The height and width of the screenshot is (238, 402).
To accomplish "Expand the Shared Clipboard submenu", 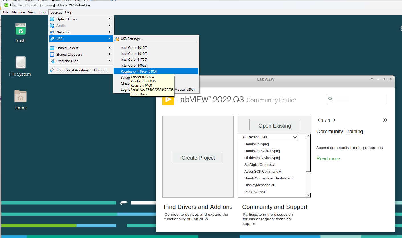I will click(110, 55).
